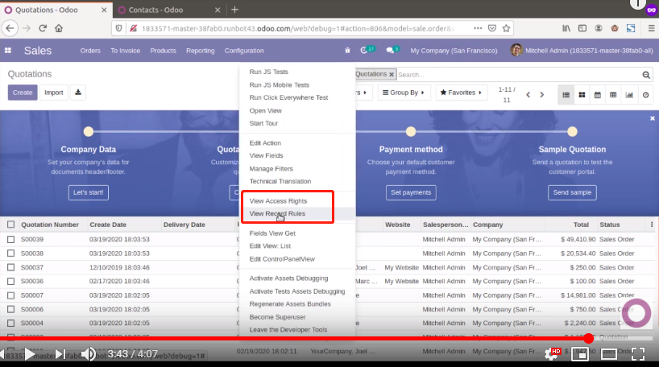The height and width of the screenshot is (367, 659).
Task: Click the red video progress bar
Action: (x=322, y=338)
